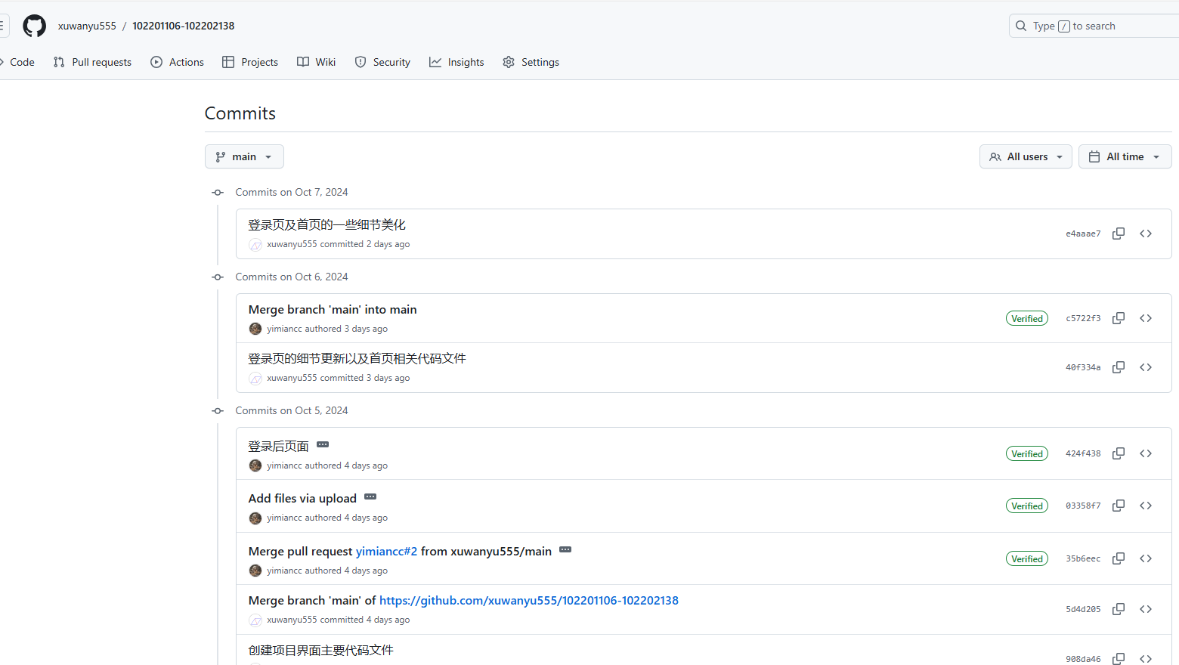Expand description of 'Add files via upload' commit
The image size is (1179, 665).
[370, 497]
